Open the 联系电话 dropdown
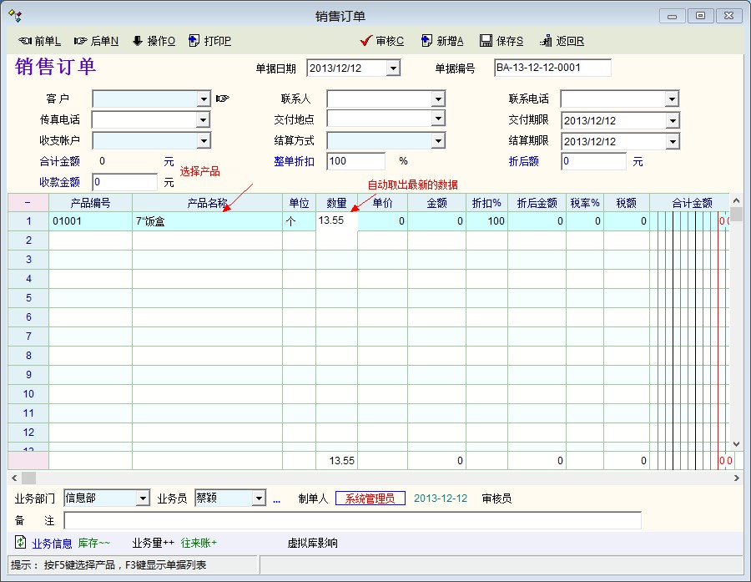 (x=672, y=99)
